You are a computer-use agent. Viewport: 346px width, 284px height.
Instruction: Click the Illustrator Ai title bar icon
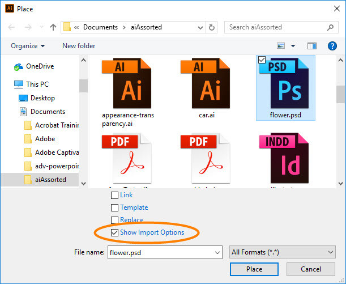click(10, 9)
